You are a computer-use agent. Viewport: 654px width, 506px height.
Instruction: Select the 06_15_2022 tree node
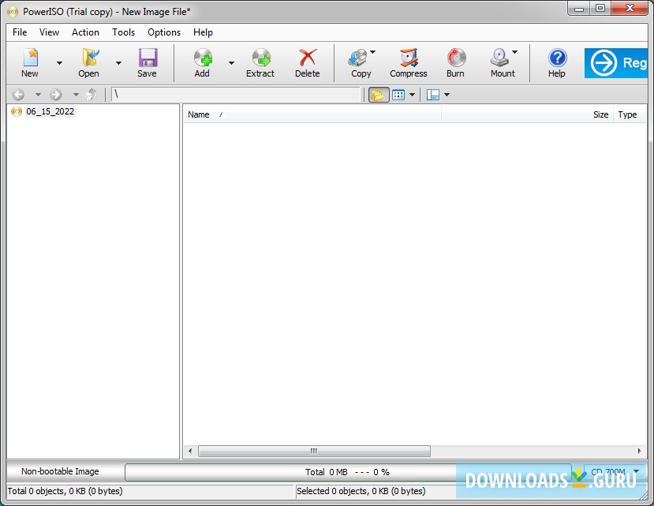tap(50, 111)
